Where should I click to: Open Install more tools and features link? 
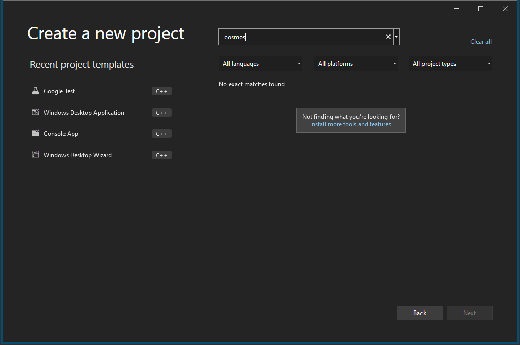click(x=350, y=124)
